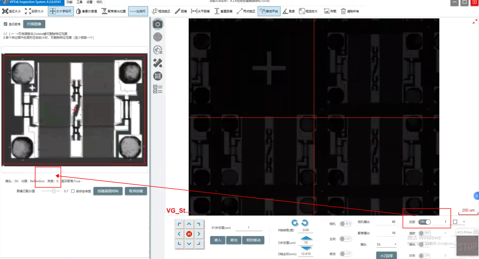The width and height of the screenshot is (479, 259).
Task: Click the 移出 move-out button
Action: click(x=234, y=240)
